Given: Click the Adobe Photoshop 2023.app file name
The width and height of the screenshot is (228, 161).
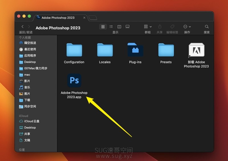Looking at the screenshot, I should click(x=74, y=95).
